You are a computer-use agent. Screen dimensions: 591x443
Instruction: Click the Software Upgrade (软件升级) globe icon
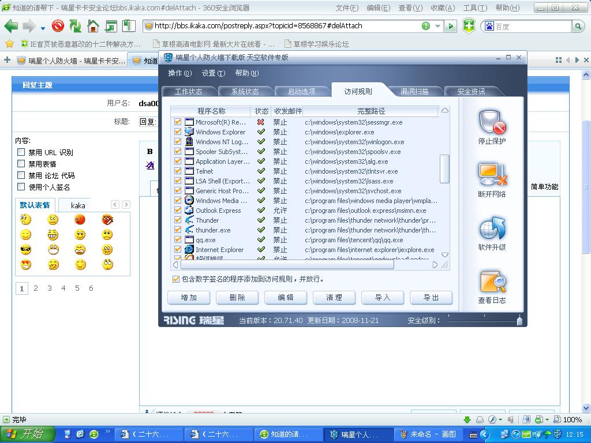pos(492,228)
